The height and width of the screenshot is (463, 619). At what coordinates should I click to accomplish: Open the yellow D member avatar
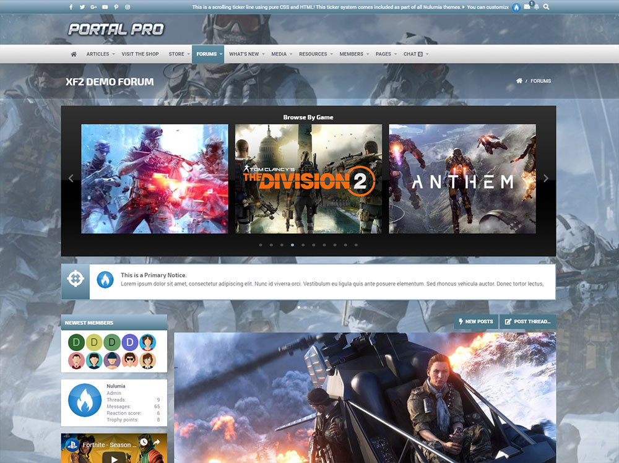[94, 342]
